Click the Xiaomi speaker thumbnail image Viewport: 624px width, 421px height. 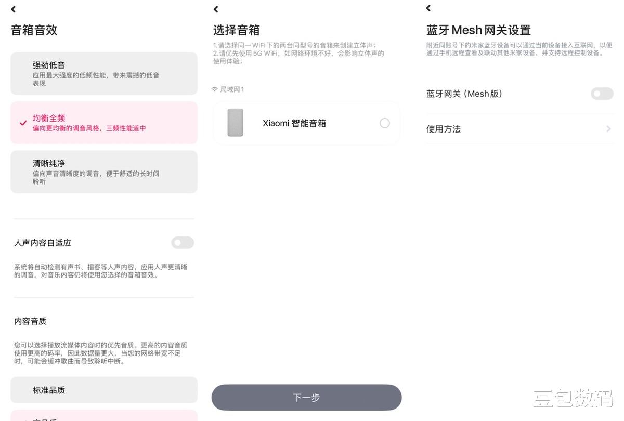tap(236, 123)
